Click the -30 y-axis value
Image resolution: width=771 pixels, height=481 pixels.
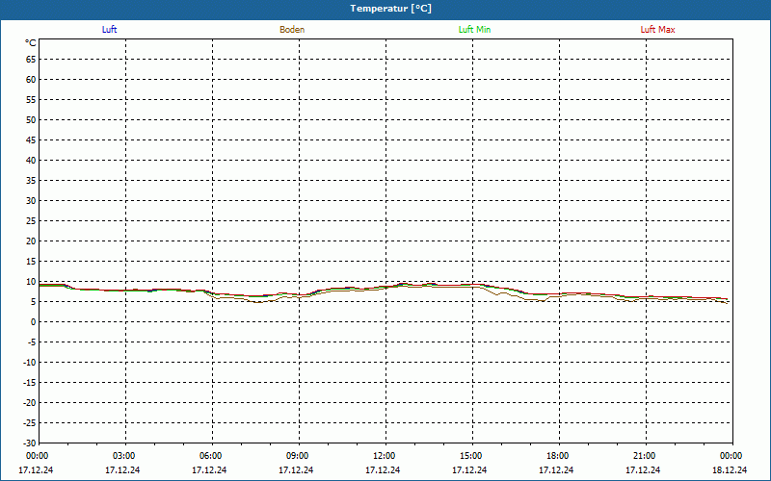[x=30, y=443]
